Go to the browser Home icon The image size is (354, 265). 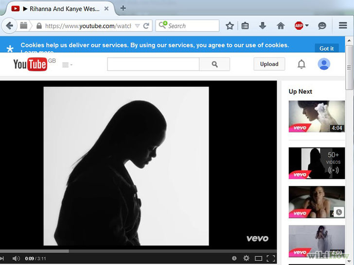(281, 26)
